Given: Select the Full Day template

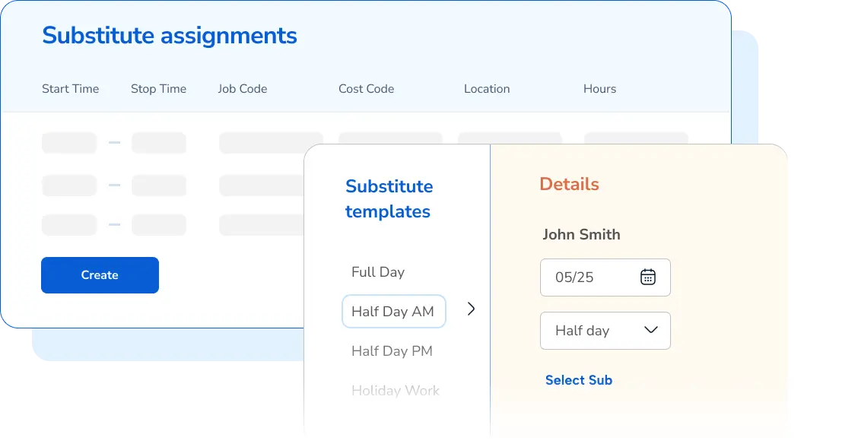Looking at the screenshot, I should (x=378, y=271).
